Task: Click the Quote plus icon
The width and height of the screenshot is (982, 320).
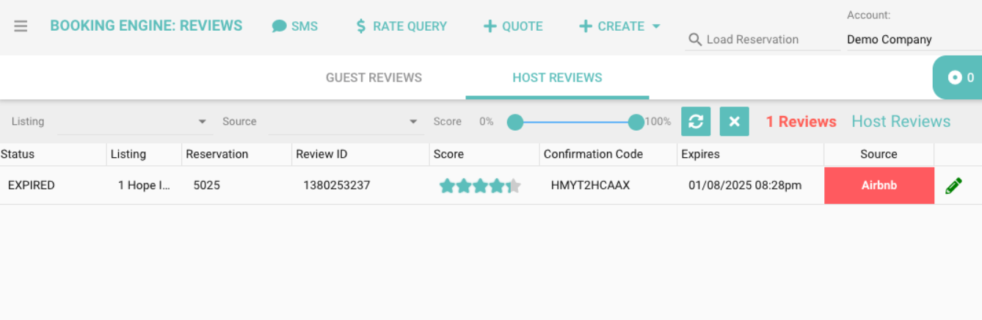Action: click(x=490, y=26)
